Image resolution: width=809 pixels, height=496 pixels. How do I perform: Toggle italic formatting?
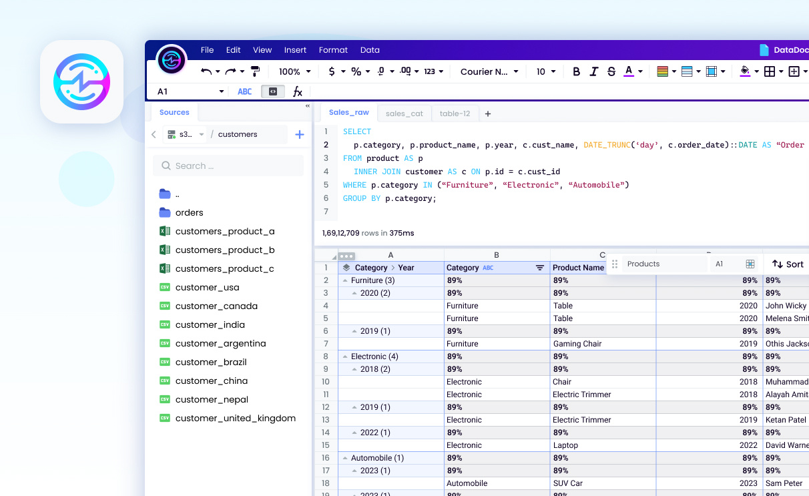point(594,71)
